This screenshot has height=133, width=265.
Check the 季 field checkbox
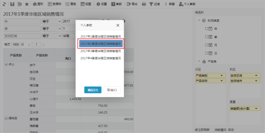pos(206,37)
